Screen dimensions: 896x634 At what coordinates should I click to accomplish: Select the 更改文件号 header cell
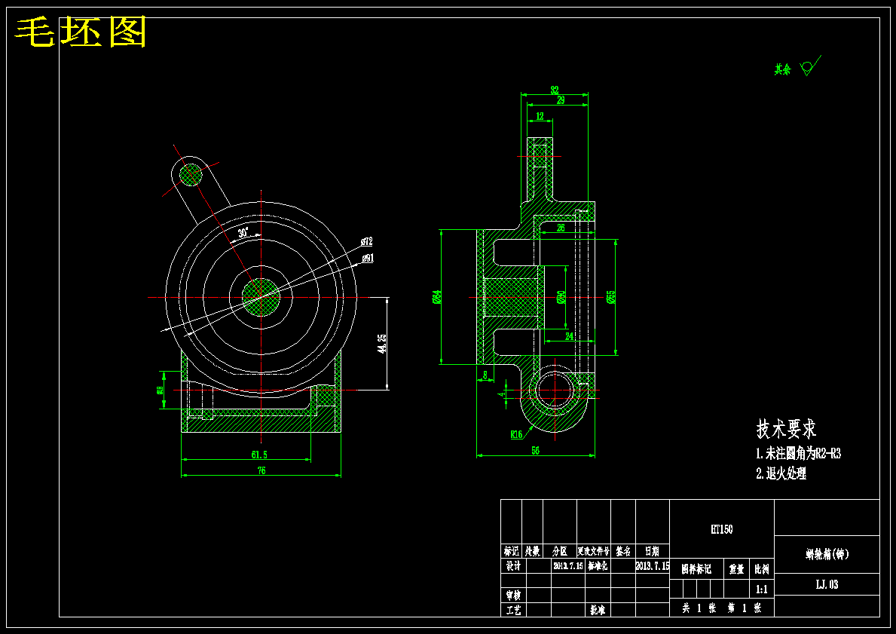pos(594,552)
